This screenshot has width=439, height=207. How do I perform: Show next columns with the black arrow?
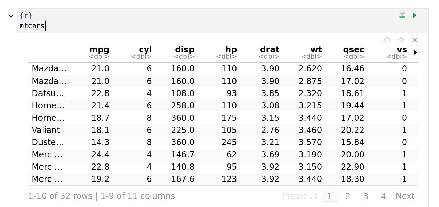pos(415,52)
